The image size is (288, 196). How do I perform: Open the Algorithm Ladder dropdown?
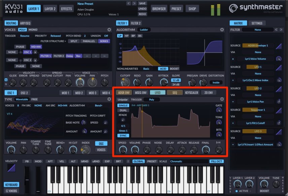144,30
